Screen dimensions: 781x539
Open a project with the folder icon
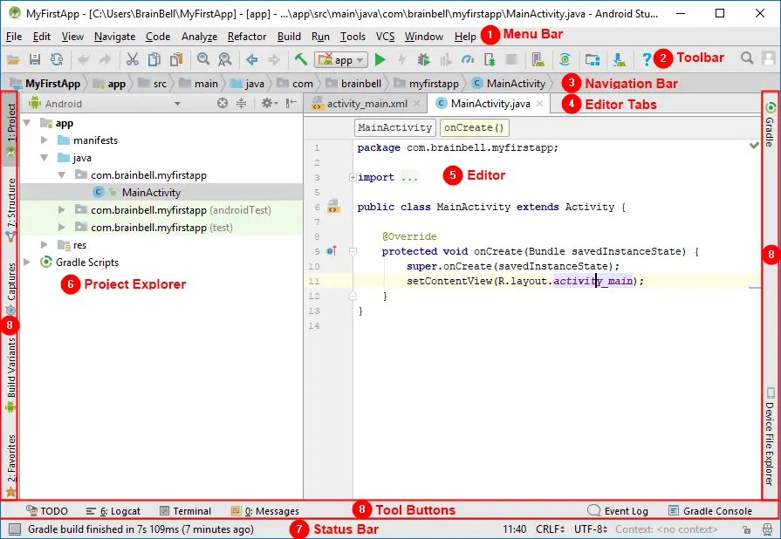[x=13, y=60]
